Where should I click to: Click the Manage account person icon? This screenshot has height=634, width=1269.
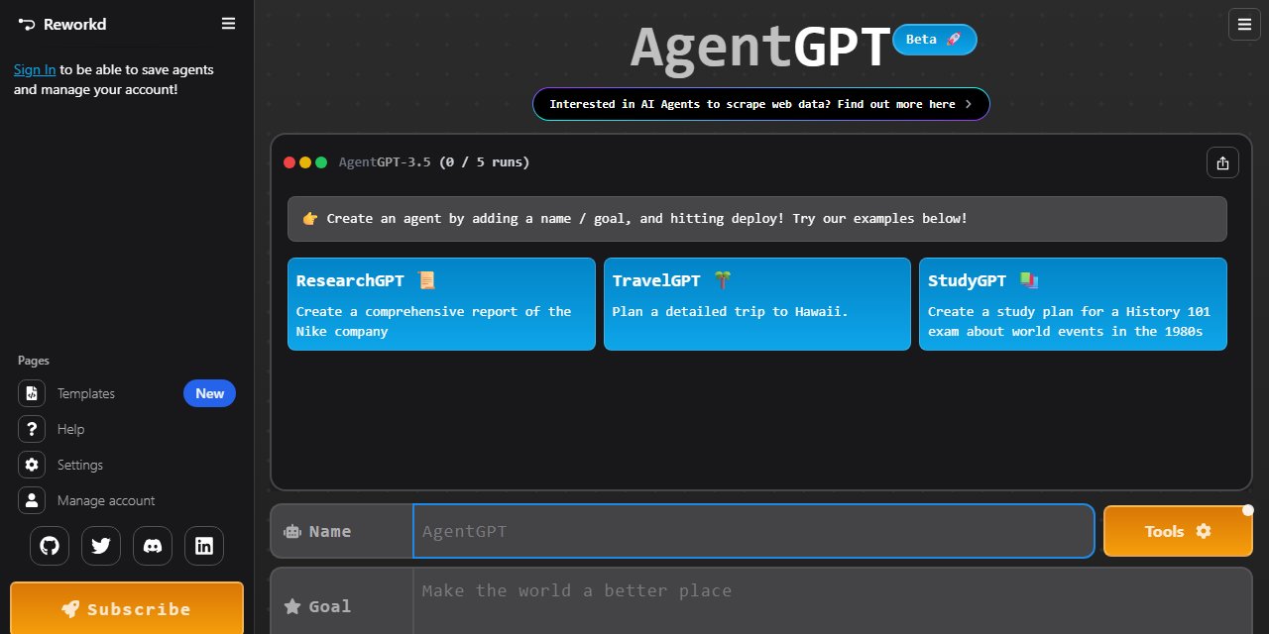32,500
